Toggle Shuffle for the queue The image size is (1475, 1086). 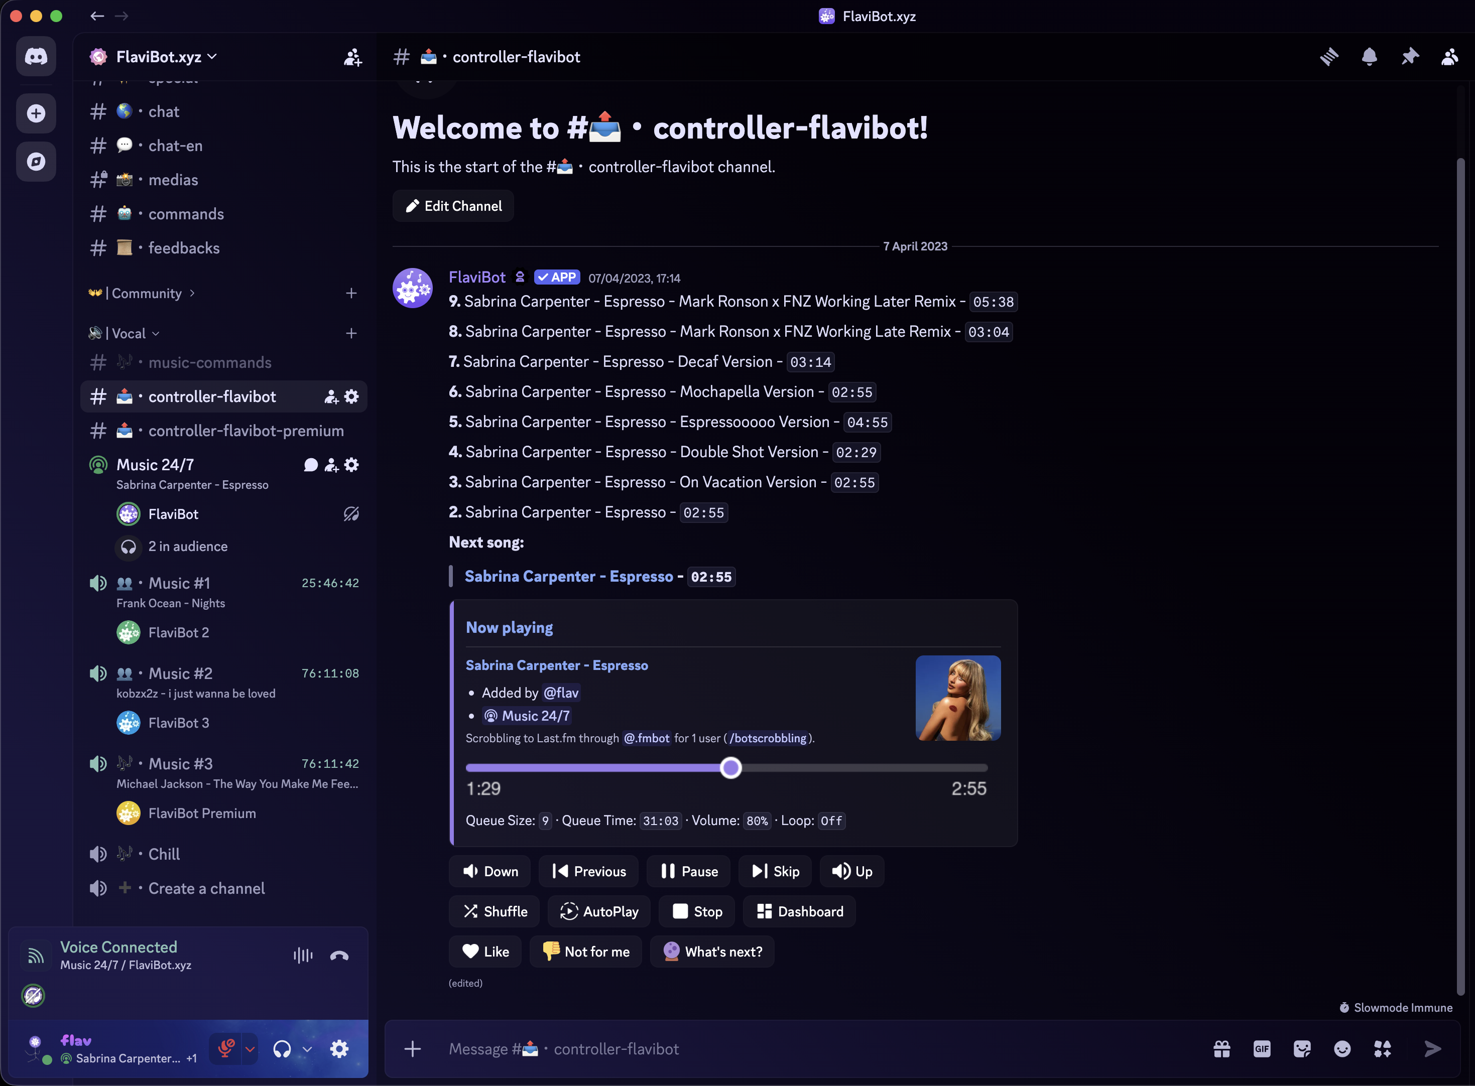pos(495,911)
